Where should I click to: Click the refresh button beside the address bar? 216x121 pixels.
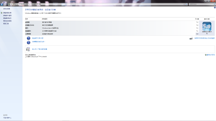187,4
